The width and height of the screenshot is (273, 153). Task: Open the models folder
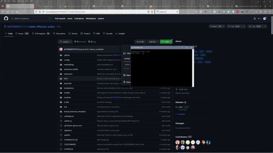tap(67, 93)
